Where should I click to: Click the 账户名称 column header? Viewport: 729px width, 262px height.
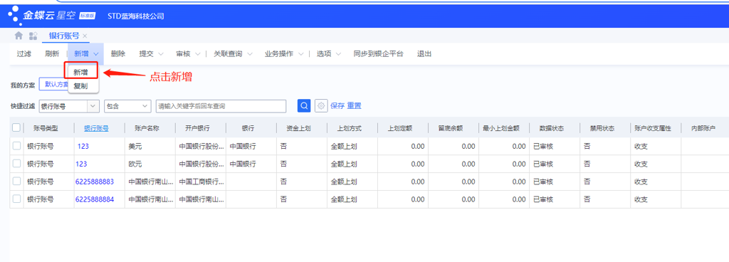click(x=147, y=128)
